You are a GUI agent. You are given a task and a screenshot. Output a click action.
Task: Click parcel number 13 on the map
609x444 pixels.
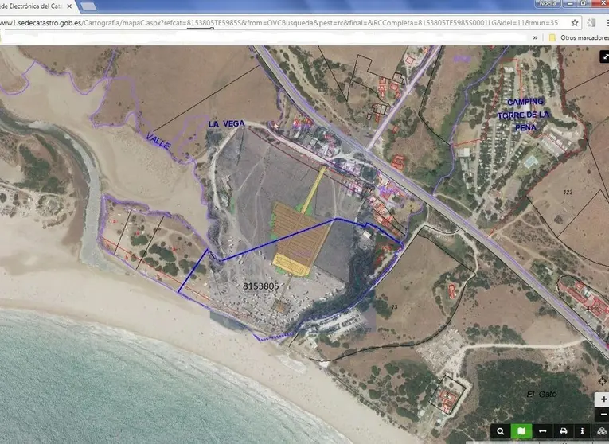tap(395, 307)
